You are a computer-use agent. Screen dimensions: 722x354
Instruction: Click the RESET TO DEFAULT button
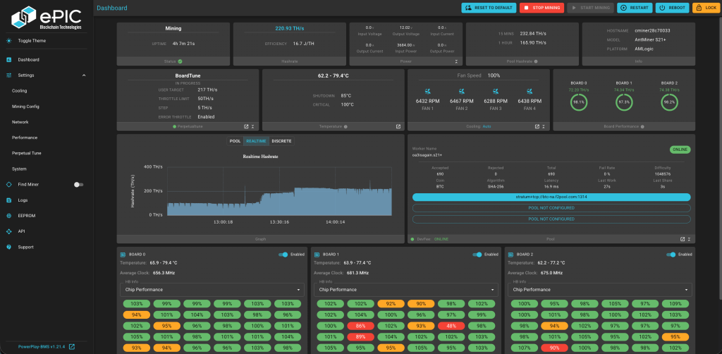tap(489, 8)
